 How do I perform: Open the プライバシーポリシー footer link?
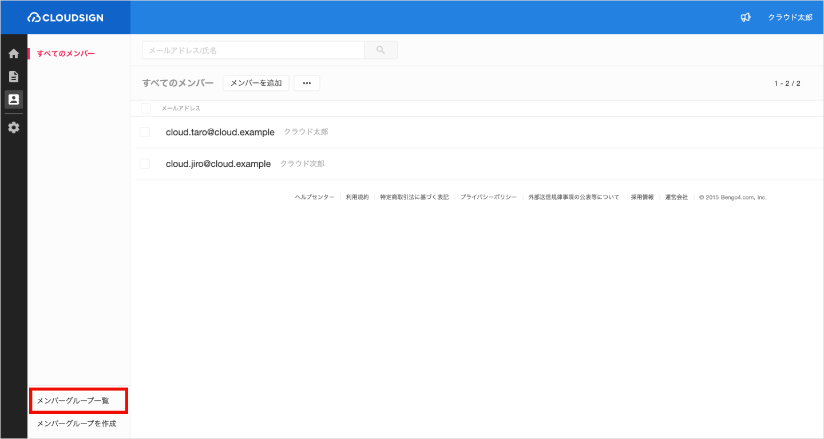click(x=488, y=197)
